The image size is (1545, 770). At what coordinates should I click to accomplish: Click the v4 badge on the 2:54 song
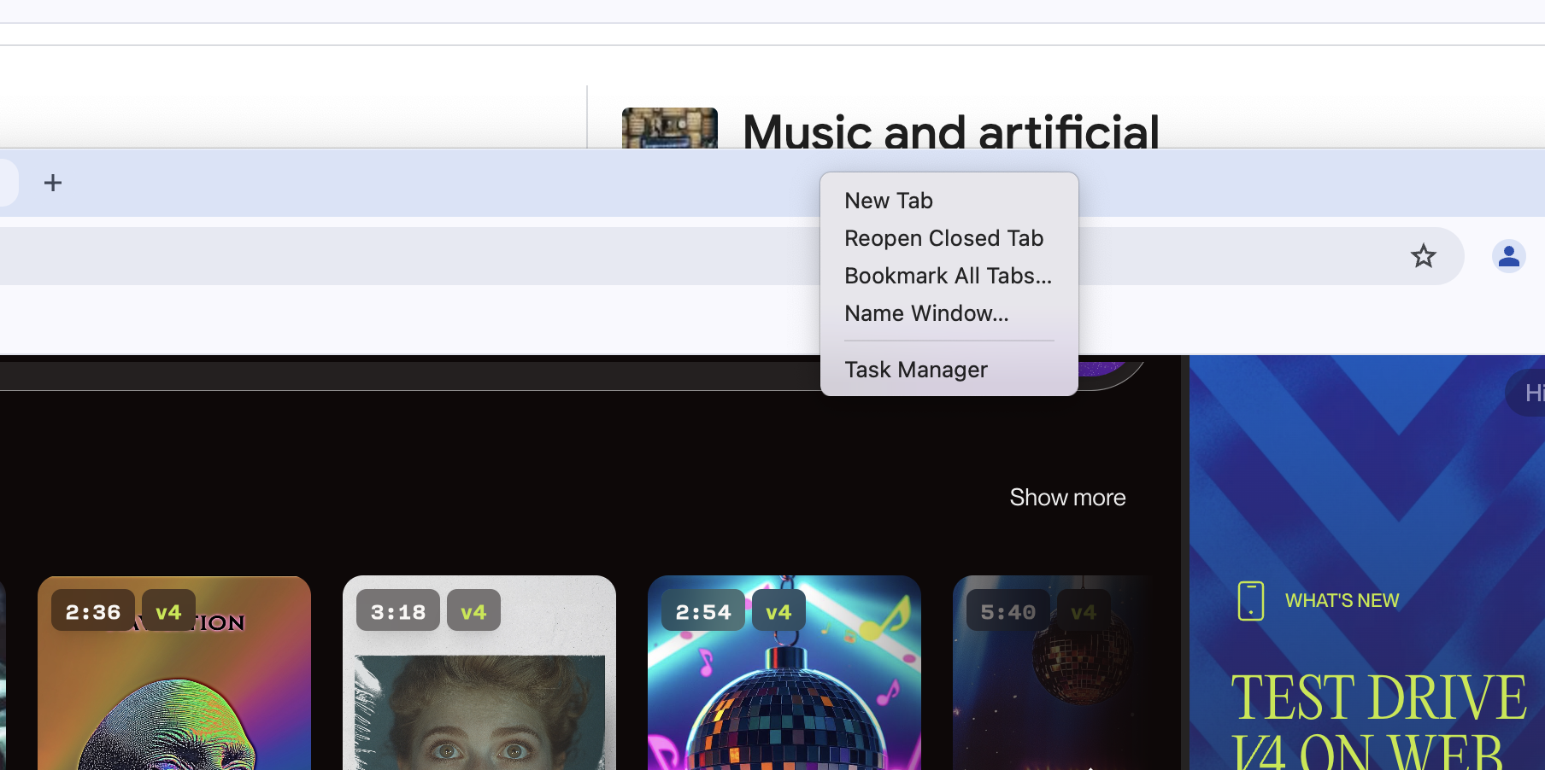click(778, 611)
